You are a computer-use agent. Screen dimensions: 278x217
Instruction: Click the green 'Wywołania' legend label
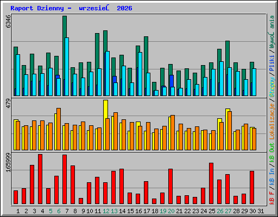pos(272,32)
